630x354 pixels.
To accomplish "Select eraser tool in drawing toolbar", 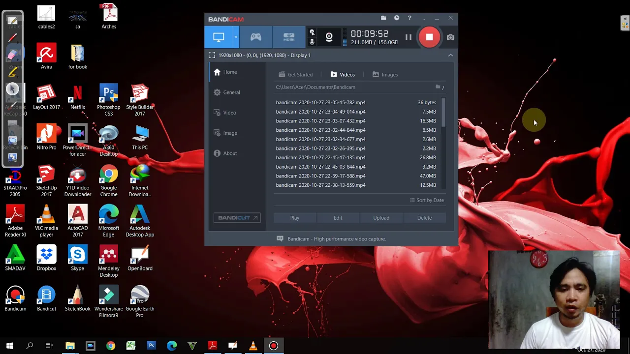I will 13,55.
